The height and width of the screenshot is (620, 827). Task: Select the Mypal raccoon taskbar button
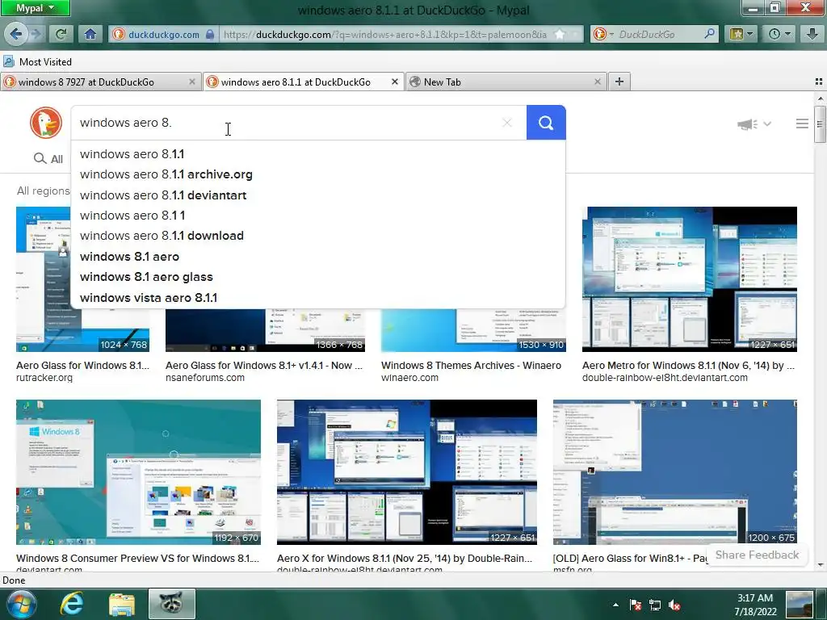pos(172,604)
